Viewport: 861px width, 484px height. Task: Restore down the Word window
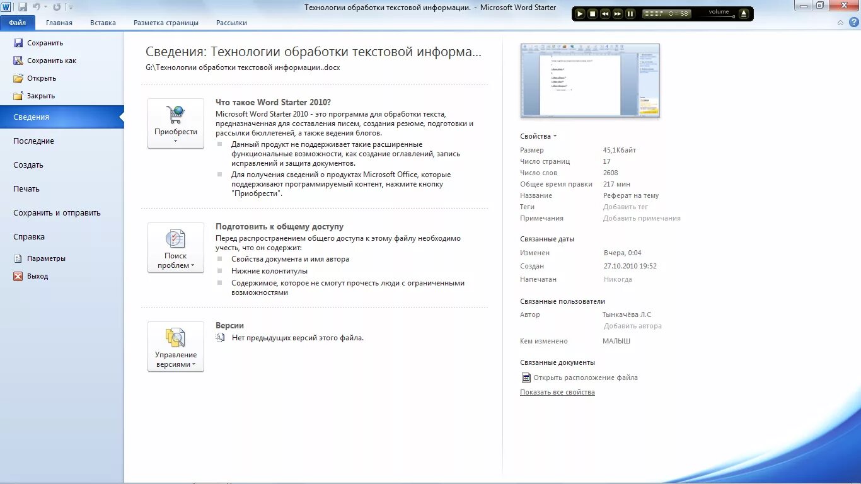819,6
